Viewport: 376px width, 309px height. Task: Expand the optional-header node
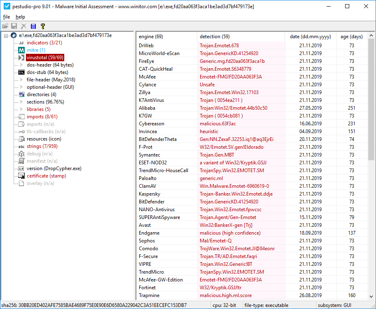click(21, 87)
